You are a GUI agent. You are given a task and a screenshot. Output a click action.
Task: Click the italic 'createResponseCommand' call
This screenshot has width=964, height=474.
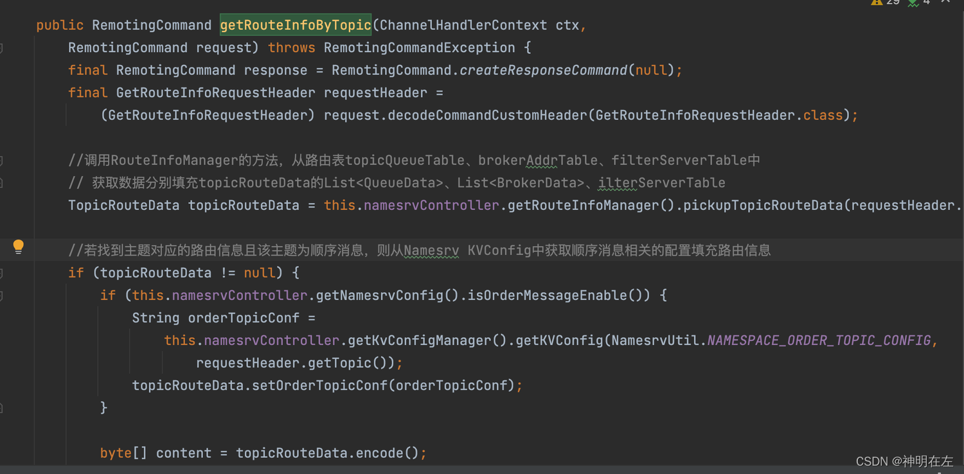coord(544,71)
